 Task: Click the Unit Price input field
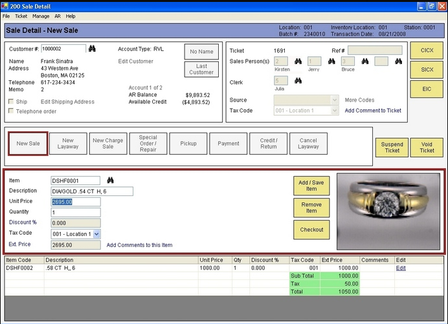(76, 202)
